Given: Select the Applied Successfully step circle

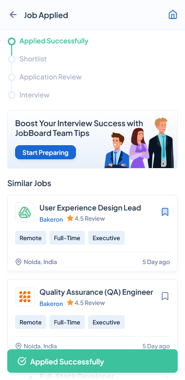Looking at the screenshot, I should click(12, 41).
